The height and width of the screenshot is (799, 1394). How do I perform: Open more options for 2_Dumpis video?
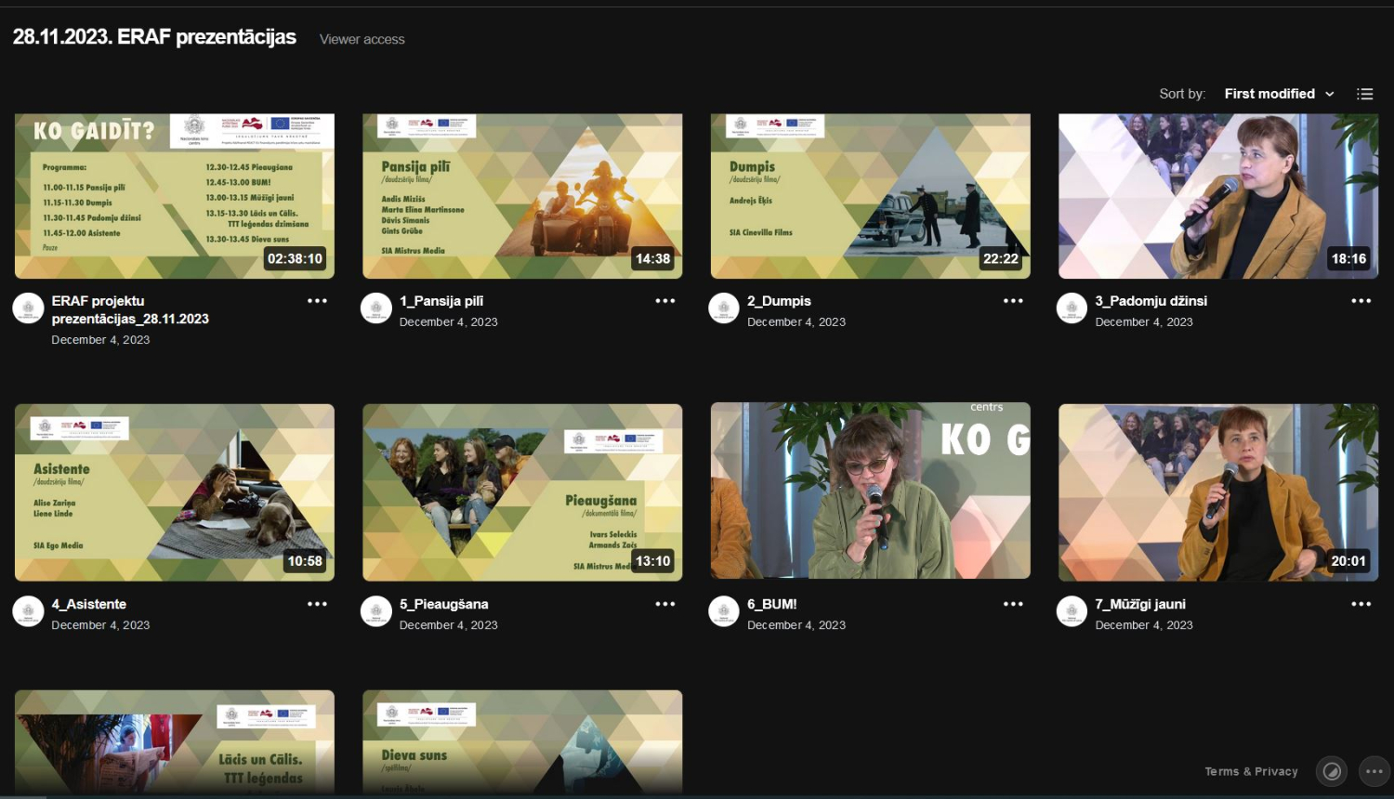pos(1013,301)
